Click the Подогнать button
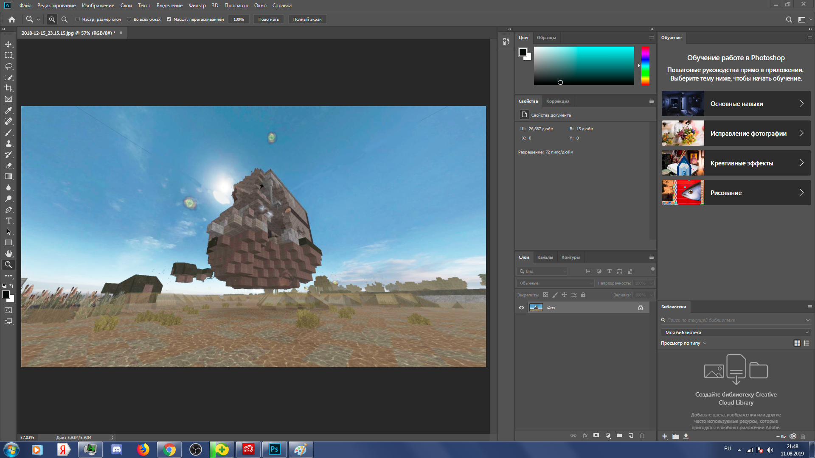 pos(269,19)
